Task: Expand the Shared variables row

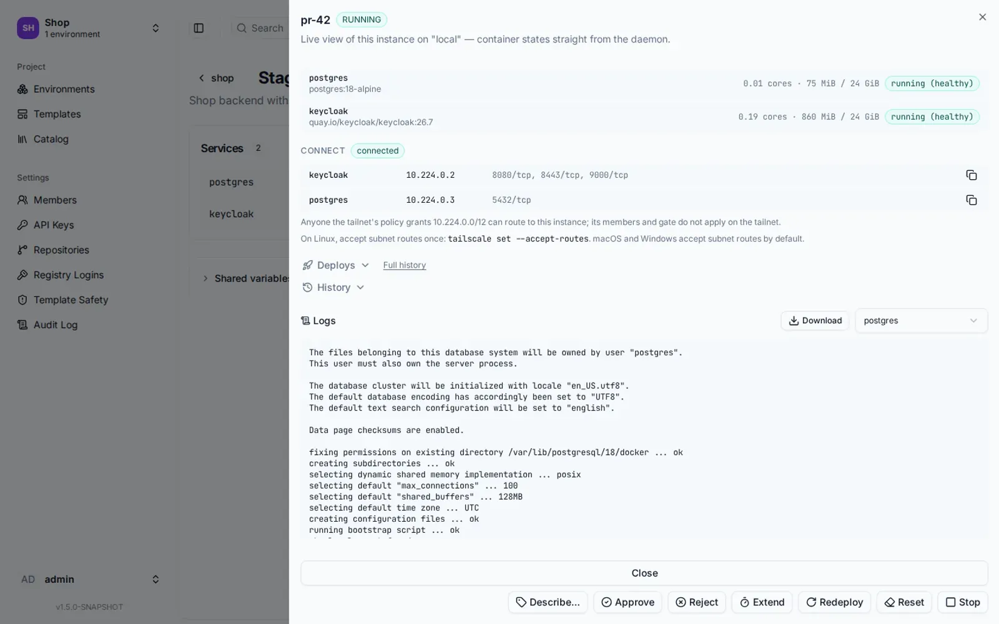Action: (x=245, y=278)
